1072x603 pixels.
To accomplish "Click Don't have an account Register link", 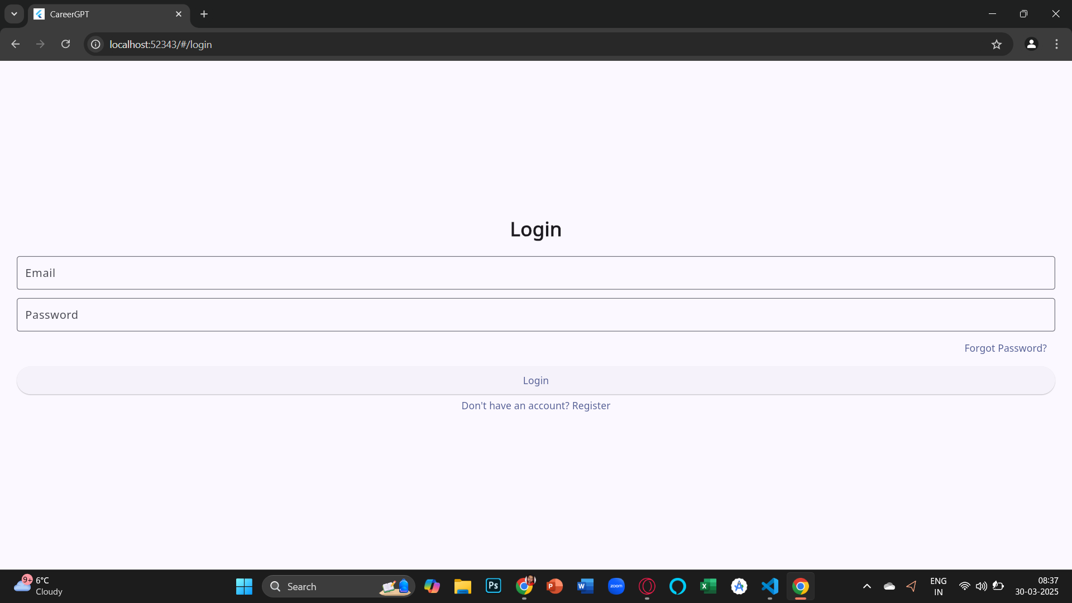I will pyautogui.click(x=535, y=406).
